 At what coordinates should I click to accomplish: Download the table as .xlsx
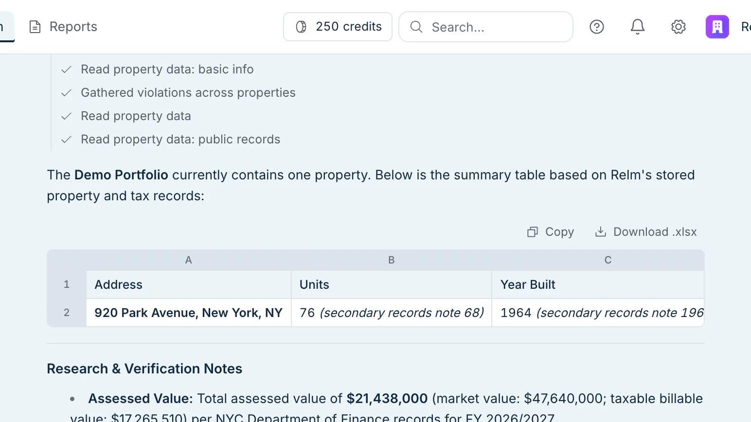tap(646, 232)
